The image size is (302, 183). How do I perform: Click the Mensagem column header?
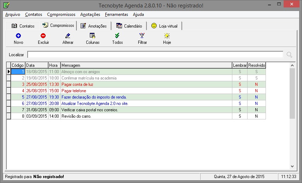point(146,65)
